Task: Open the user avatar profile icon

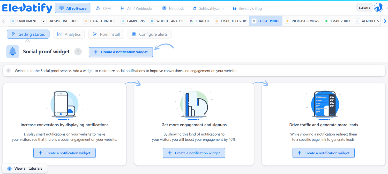Action: 378,8
